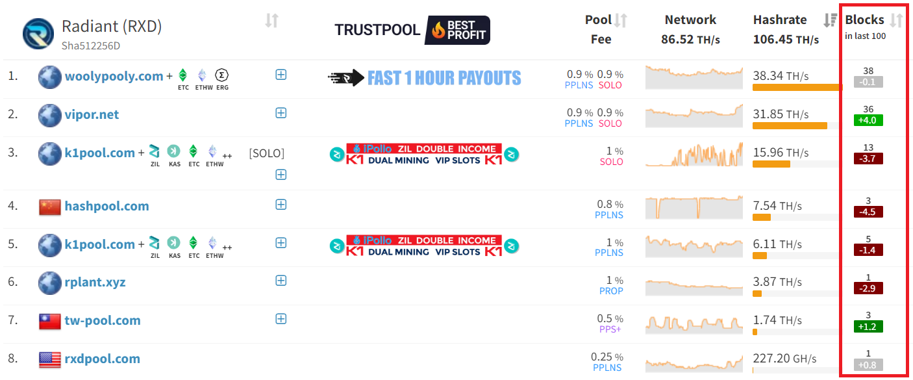
Task: Open the tw-pool.com pool link
Action: [103, 321]
